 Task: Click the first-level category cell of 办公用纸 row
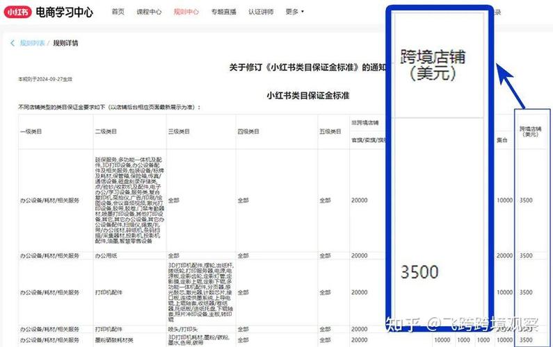click(x=49, y=255)
